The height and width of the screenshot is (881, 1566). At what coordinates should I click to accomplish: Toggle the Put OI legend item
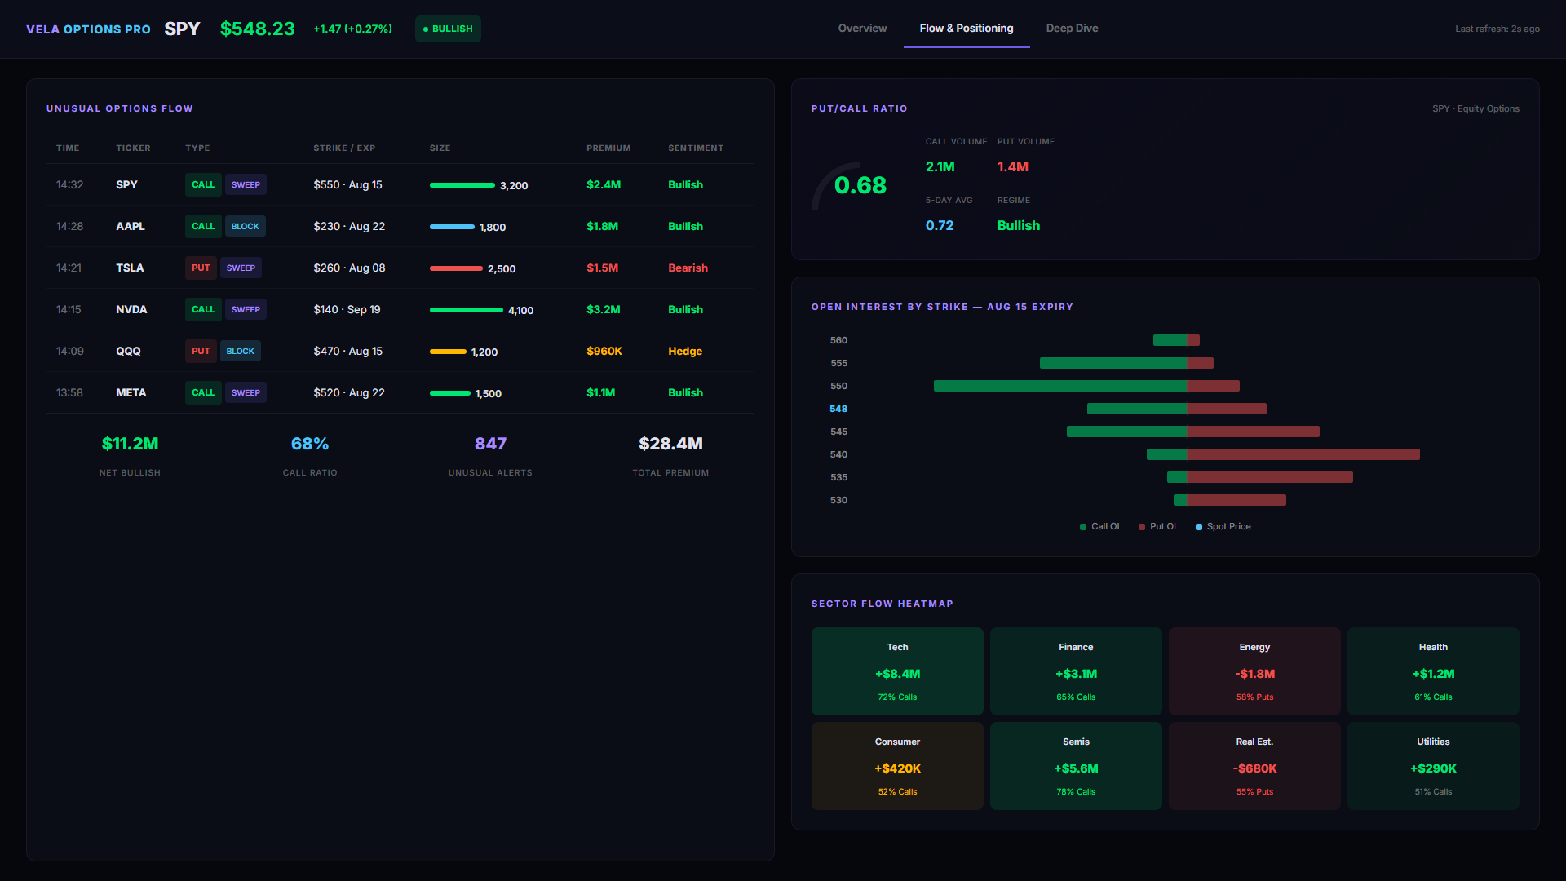pyautogui.click(x=1157, y=526)
